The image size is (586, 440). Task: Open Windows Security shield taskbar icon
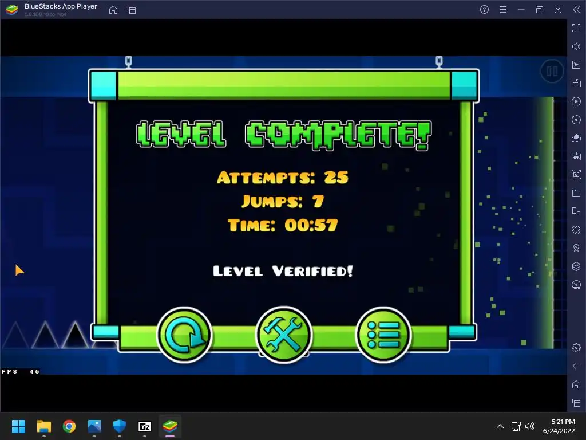click(x=120, y=426)
